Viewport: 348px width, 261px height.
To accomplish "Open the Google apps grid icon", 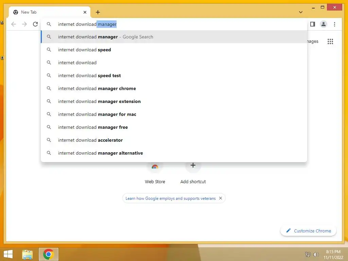I will 330,41.
